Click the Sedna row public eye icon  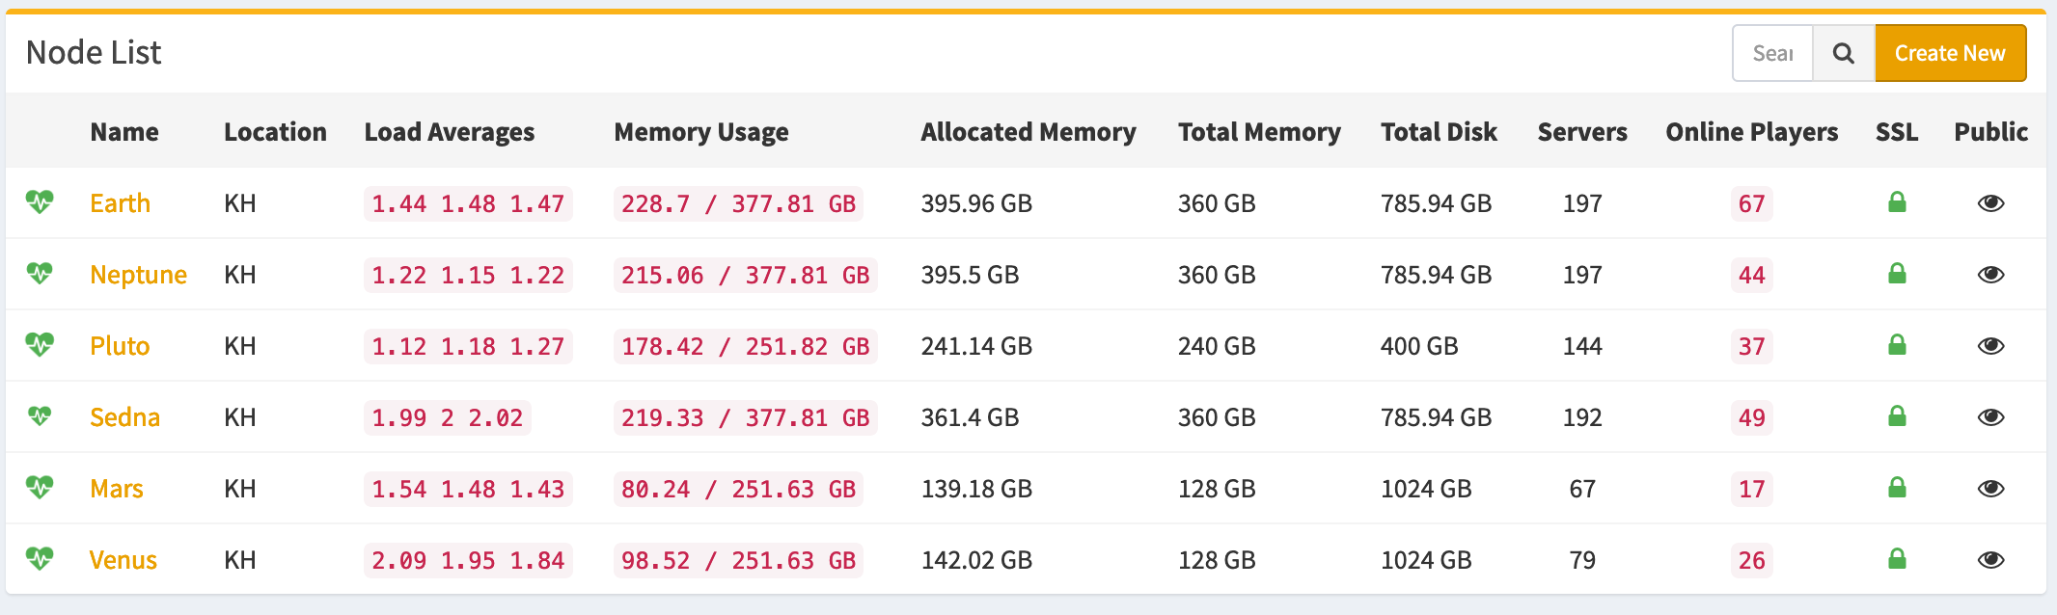1990,417
